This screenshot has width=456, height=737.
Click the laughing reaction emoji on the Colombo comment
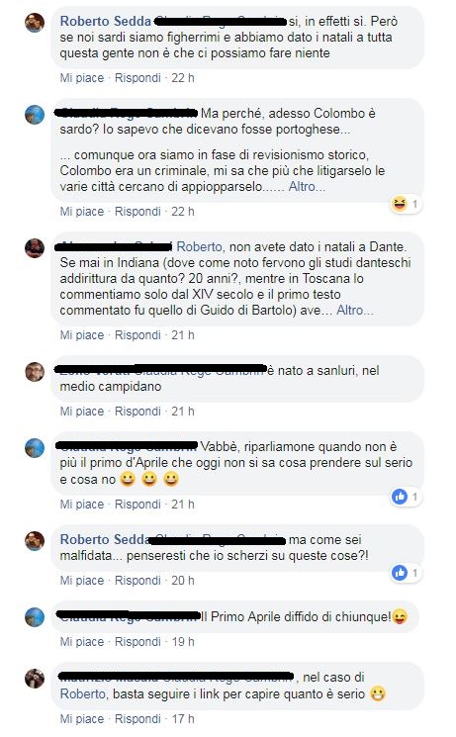tap(399, 204)
